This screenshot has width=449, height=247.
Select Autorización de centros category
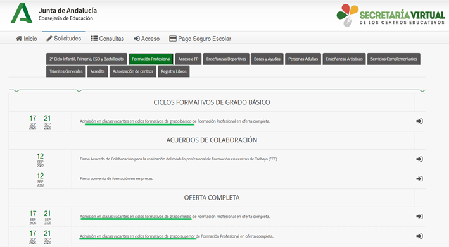[133, 71]
